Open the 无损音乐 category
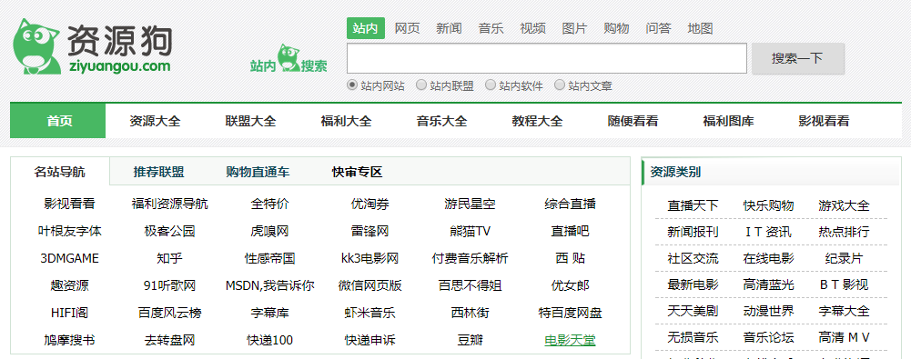 693,337
